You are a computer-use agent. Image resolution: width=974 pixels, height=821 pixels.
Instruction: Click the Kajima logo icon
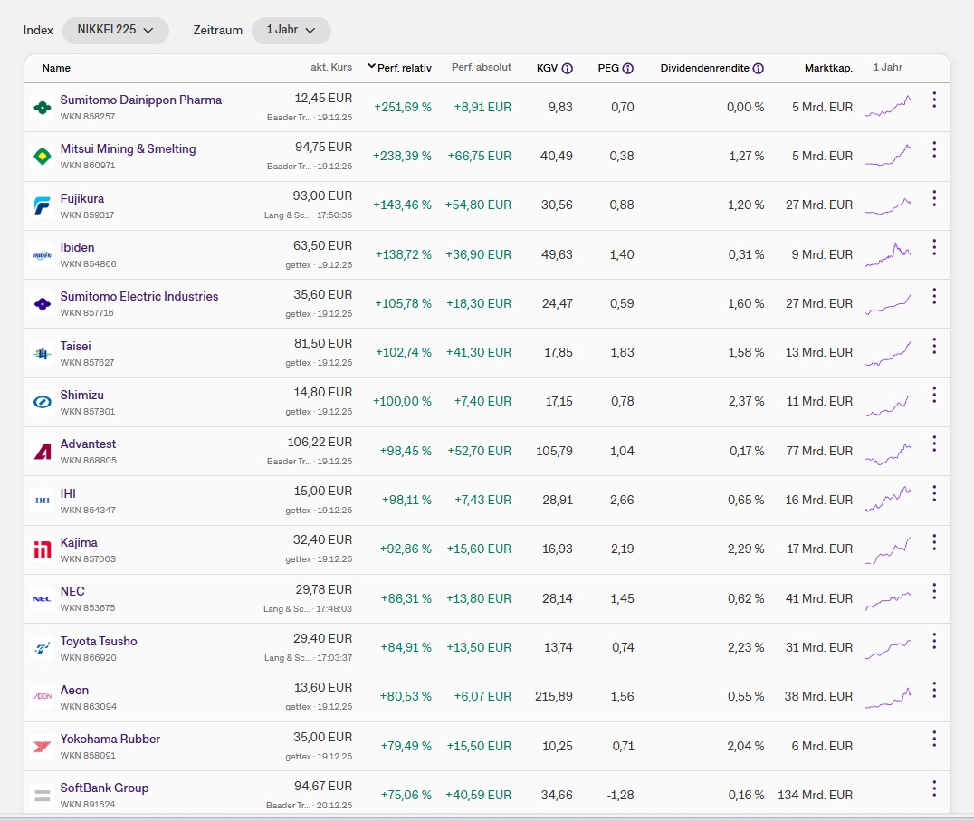click(42, 549)
